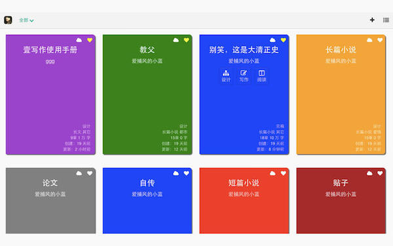393x246 pixels.
Task: Open the 贴子 title on dark red card
Action: [341, 183]
